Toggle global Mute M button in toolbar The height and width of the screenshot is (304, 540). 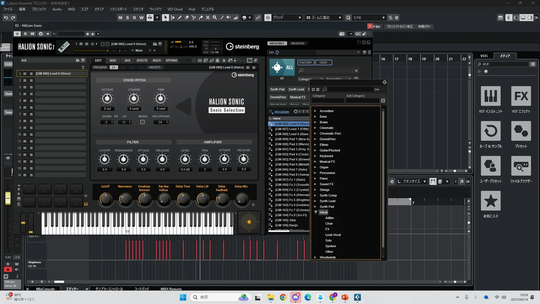point(120,17)
